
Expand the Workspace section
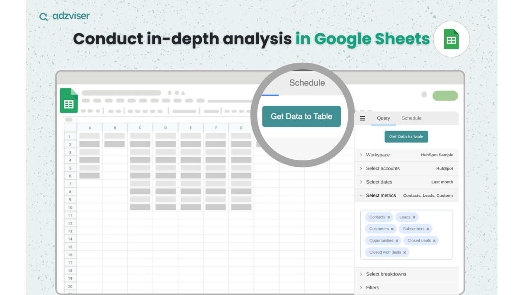(406, 155)
